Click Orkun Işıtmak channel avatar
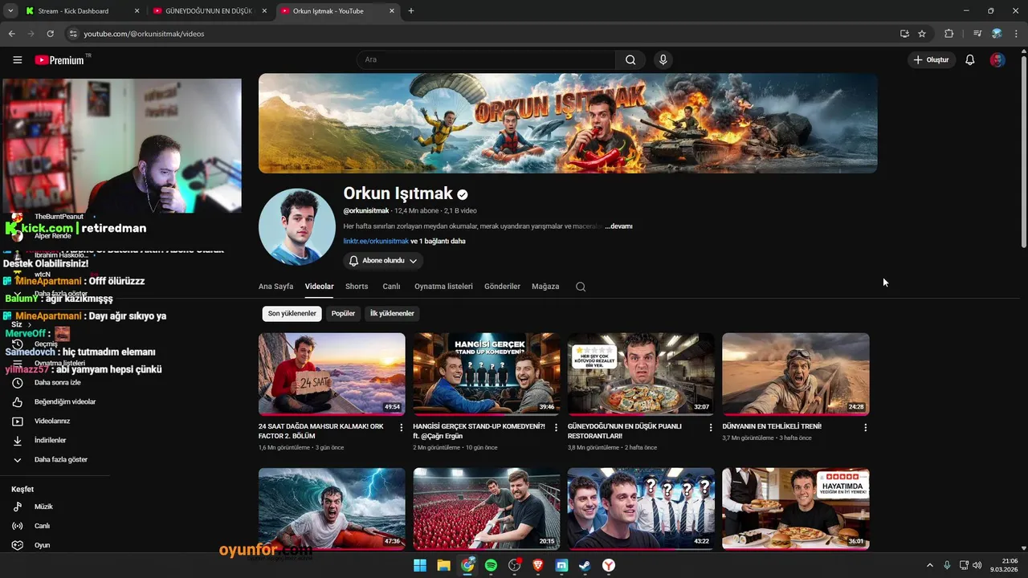Image resolution: width=1028 pixels, height=578 pixels. (x=297, y=227)
